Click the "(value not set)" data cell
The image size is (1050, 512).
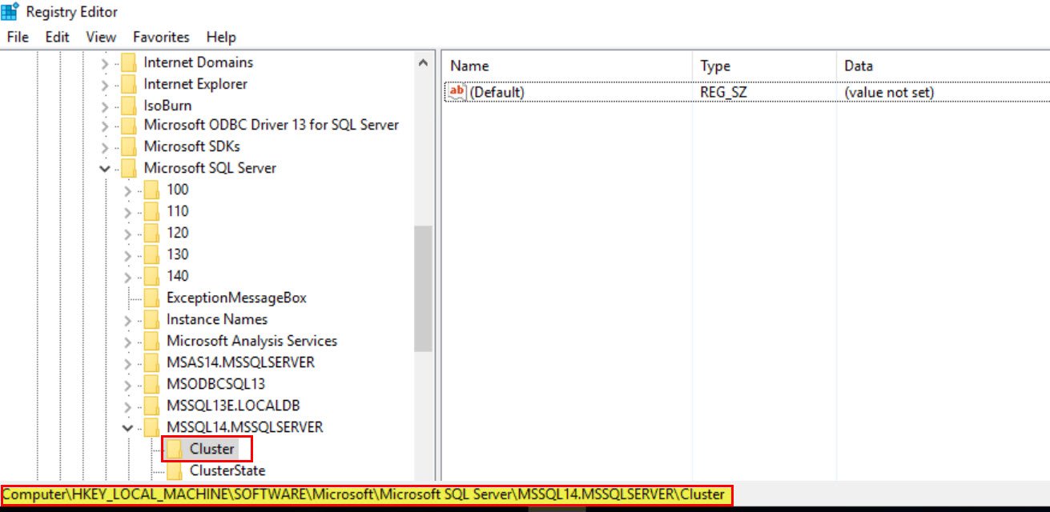(889, 92)
